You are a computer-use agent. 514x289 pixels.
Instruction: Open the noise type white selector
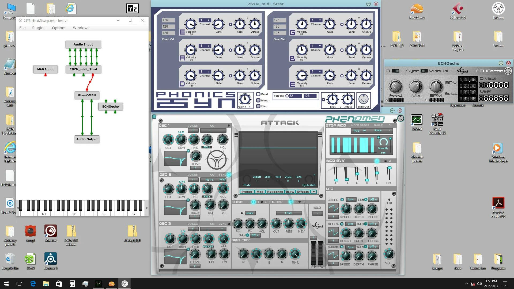tap(250, 213)
